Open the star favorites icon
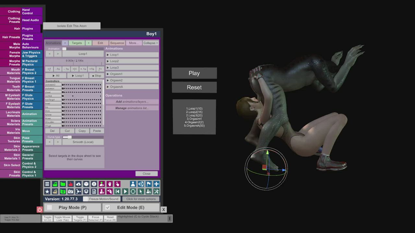 coord(47,192)
